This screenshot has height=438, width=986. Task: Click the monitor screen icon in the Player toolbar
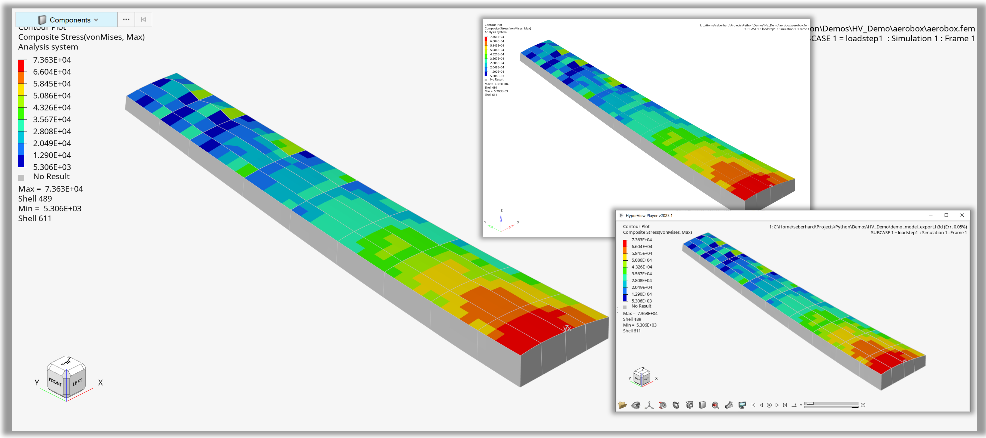pyautogui.click(x=742, y=405)
